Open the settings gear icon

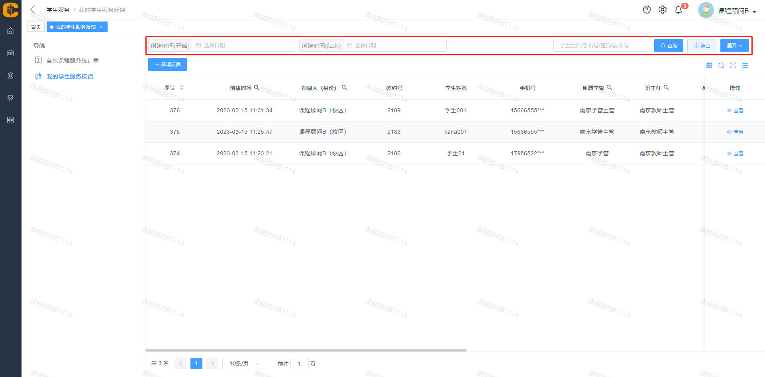662,10
